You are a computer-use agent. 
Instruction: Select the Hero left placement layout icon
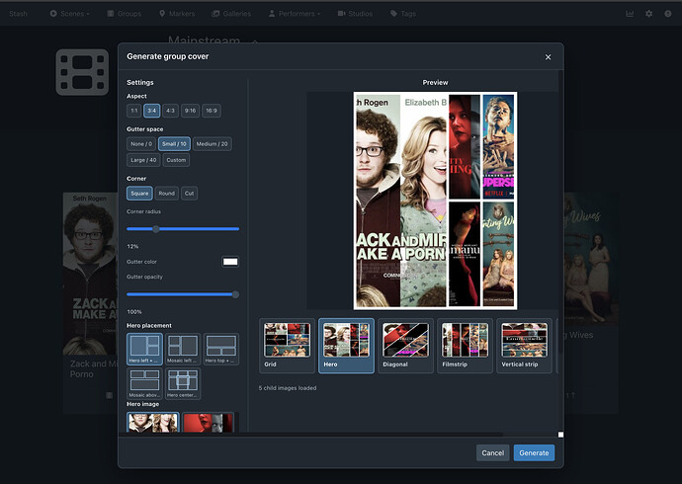point(145,349)
